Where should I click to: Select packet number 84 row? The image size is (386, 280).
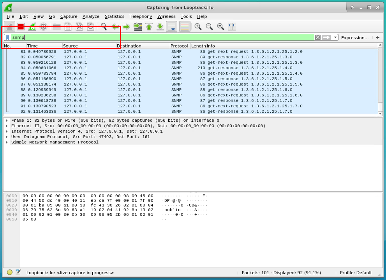coord(191,68)
